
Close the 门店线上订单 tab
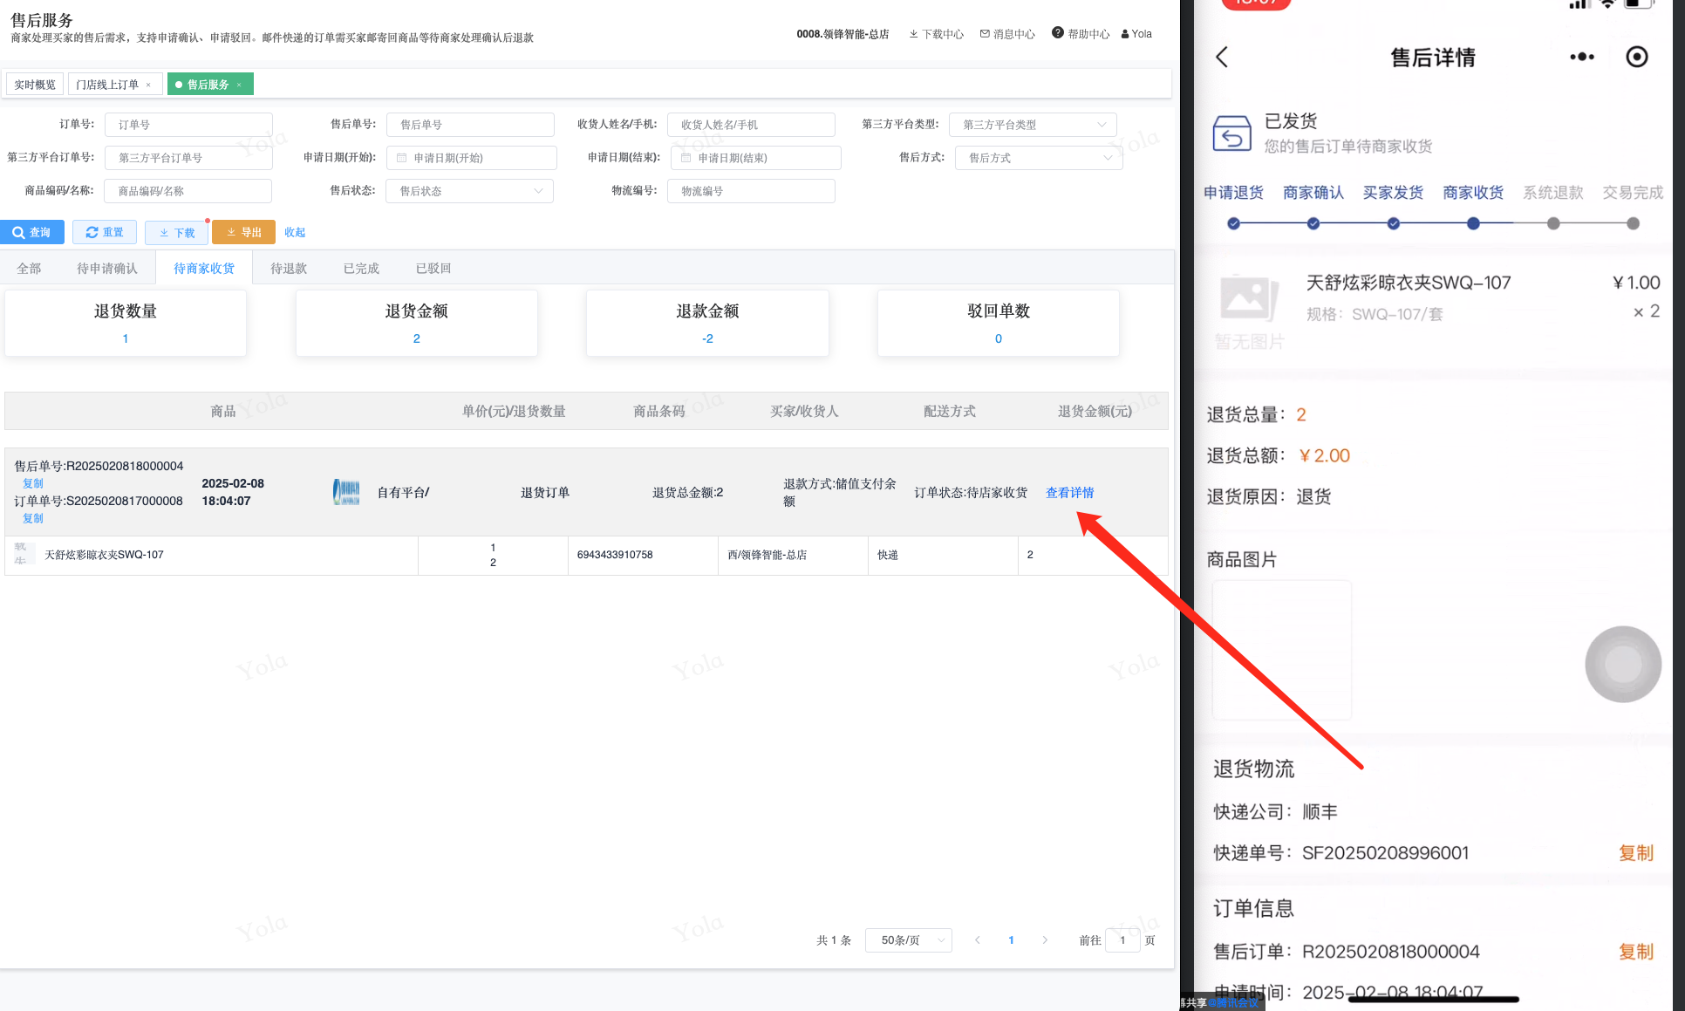click(148, 85)
